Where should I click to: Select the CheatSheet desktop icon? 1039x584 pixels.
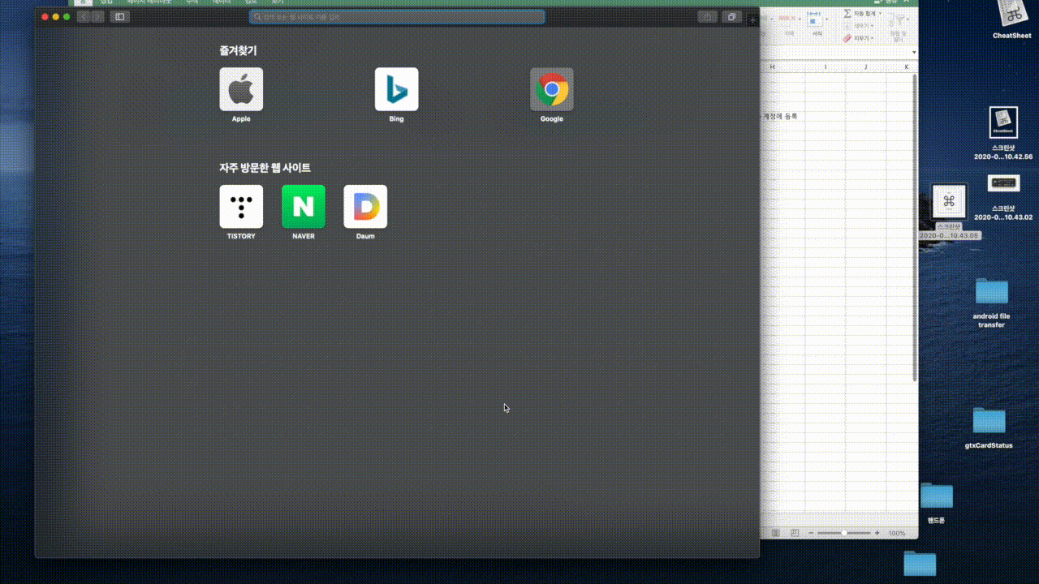coord(1012,18)
